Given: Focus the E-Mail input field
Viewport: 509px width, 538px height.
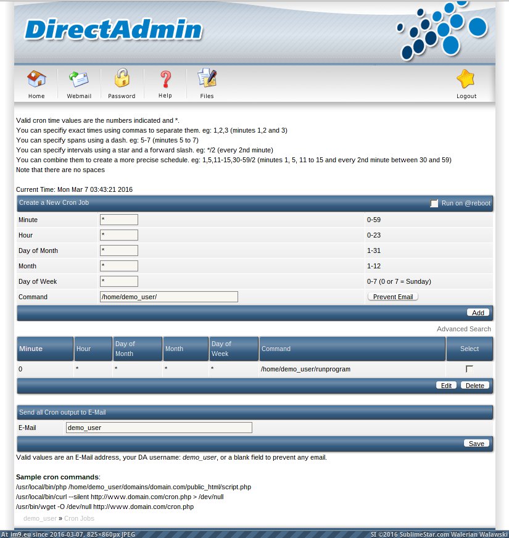Looking at the screenshot, I should (x=159, y=428).
